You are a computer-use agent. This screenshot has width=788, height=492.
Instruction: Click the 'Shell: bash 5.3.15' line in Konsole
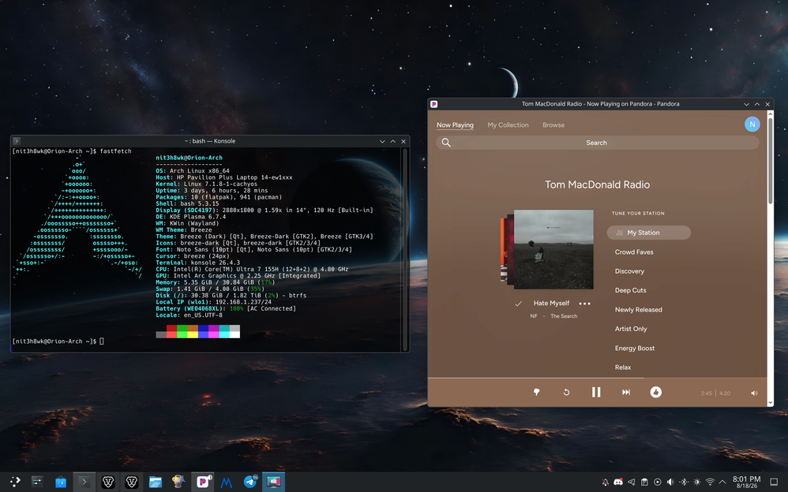coord(187,203)
